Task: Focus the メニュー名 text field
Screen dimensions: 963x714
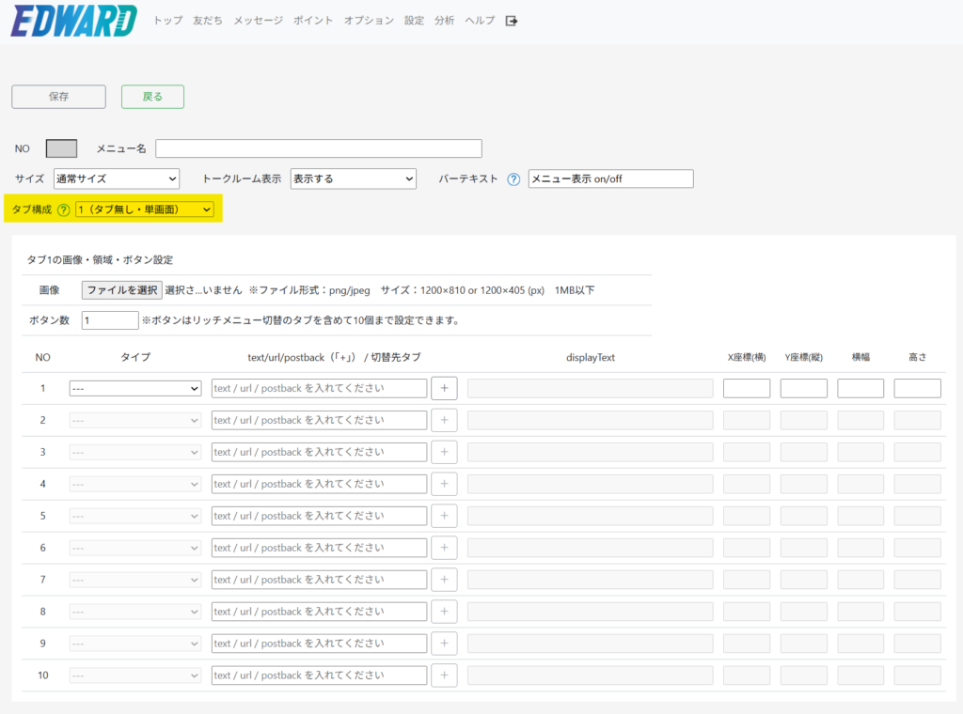Action: 318,148
